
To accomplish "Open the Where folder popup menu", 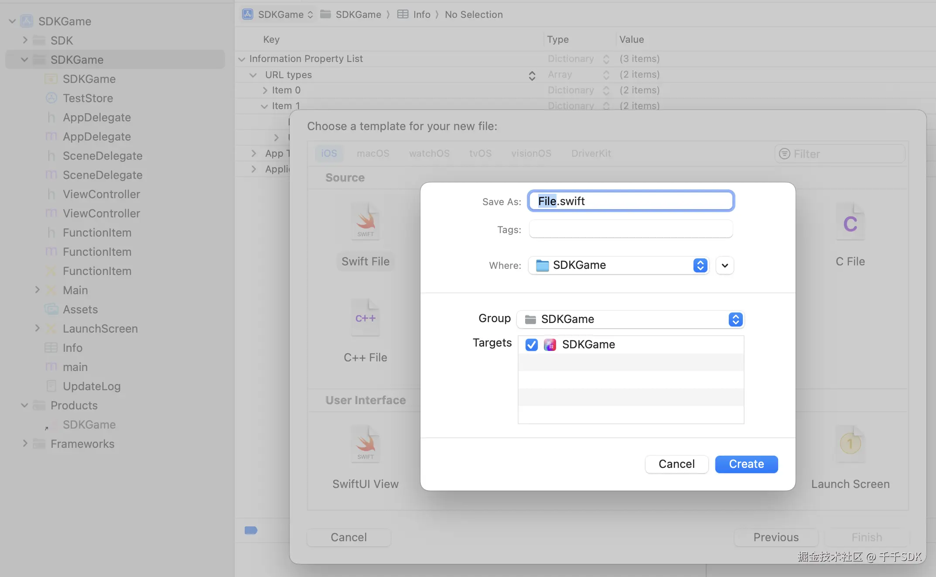I will [x=619, y=265].
